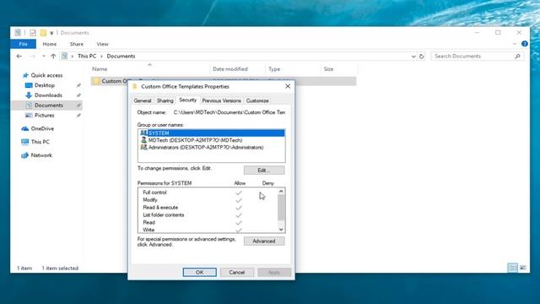Select the Security tab
Image resolution: width=540 pixels, height=304 pixels.
pos(187,100)
